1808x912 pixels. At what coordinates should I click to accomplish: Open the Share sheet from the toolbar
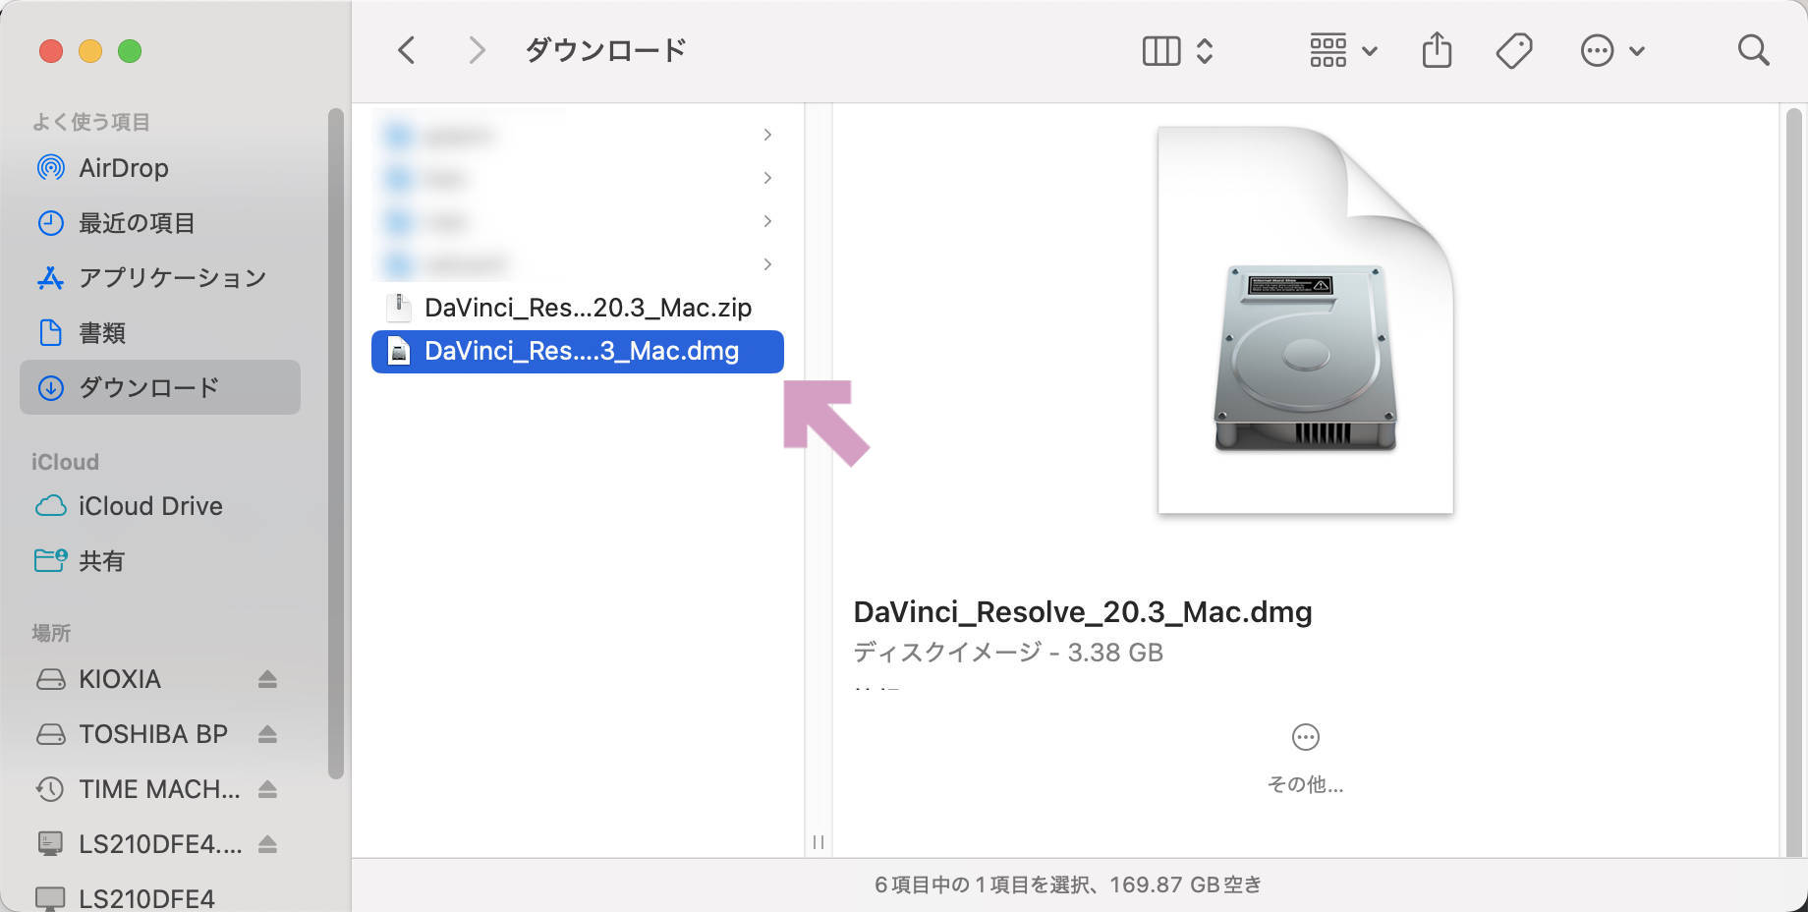click(1437, 49)
